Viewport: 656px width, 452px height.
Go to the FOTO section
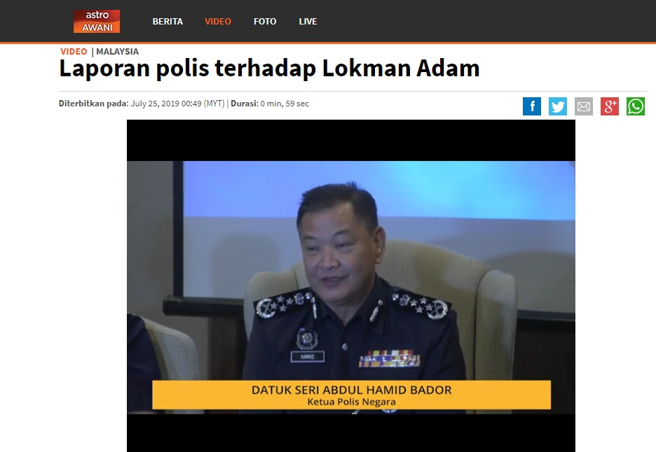[x=265, y=21]
